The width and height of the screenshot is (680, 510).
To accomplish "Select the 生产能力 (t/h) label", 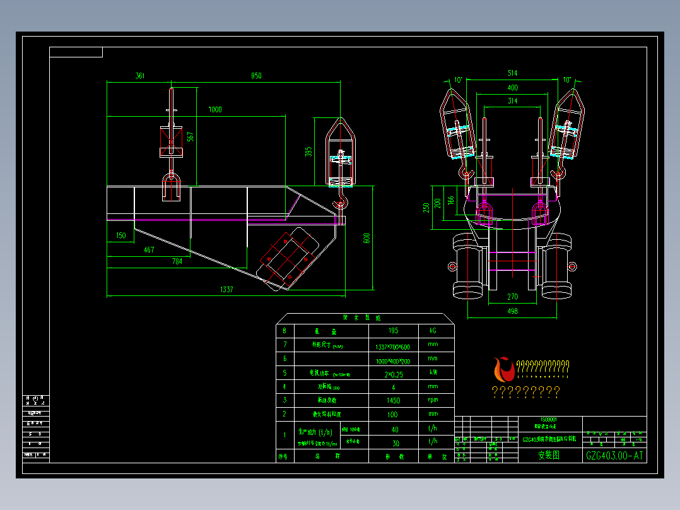I will (x=315, y=432).
